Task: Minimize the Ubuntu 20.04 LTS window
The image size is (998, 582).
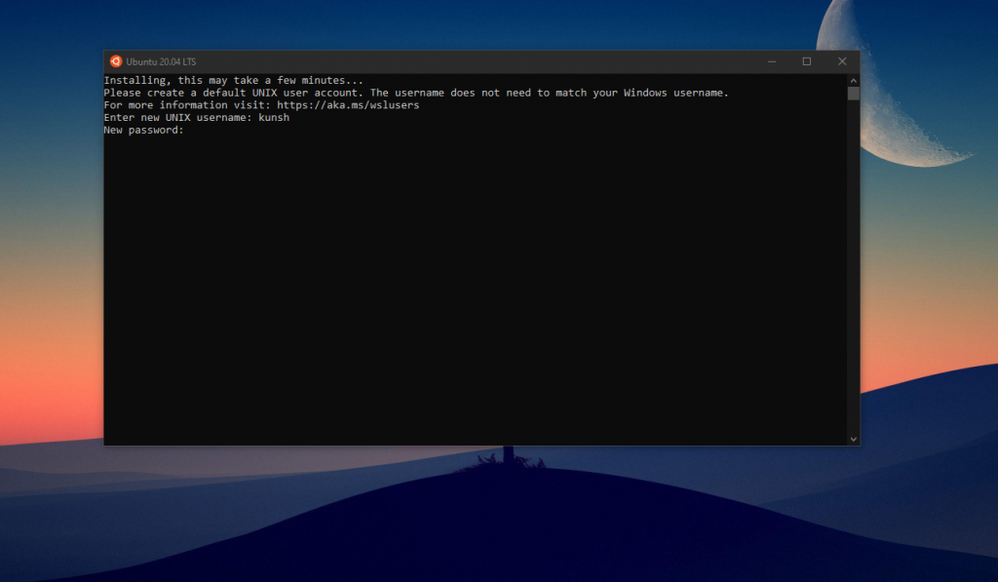Action: coord(772,61)
